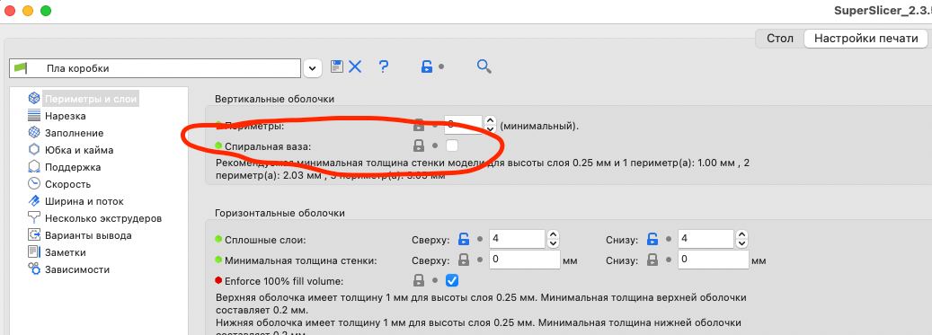Click the 'Снизу' solid layers field showing 4
Image resolution: width=932 pixels, height=335 pixels.
706,240
